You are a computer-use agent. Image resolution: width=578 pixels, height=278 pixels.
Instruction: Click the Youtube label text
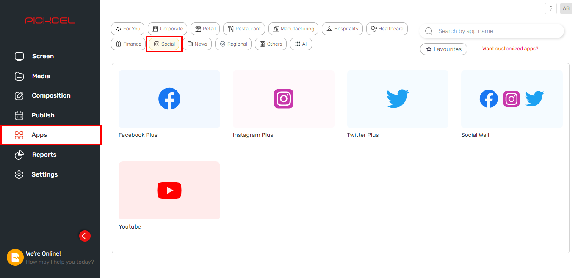pos(130,227)
